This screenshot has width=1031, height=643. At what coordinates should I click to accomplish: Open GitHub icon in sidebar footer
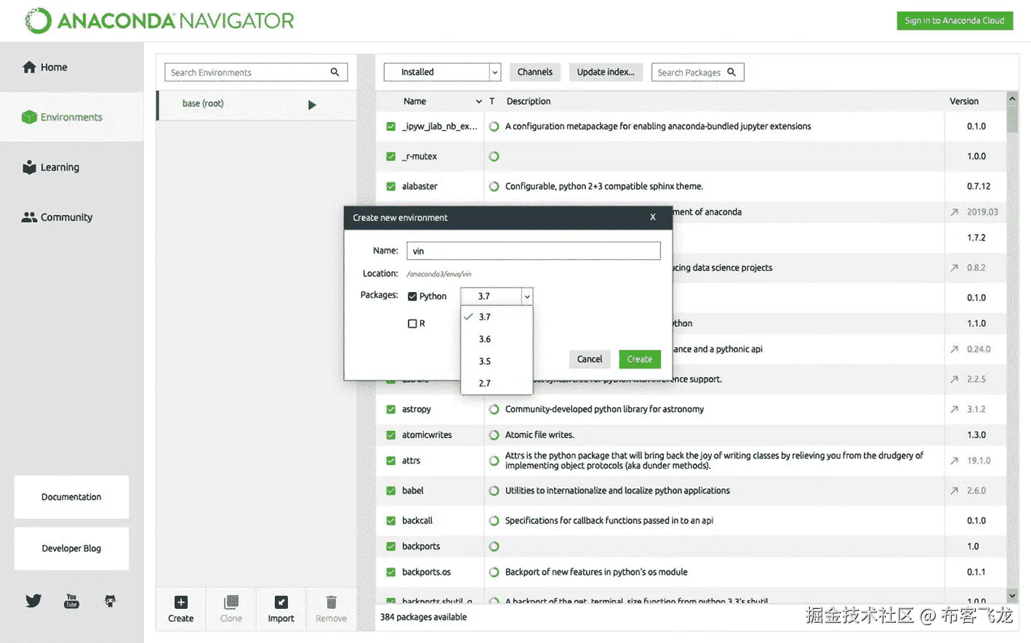[110, 601]
